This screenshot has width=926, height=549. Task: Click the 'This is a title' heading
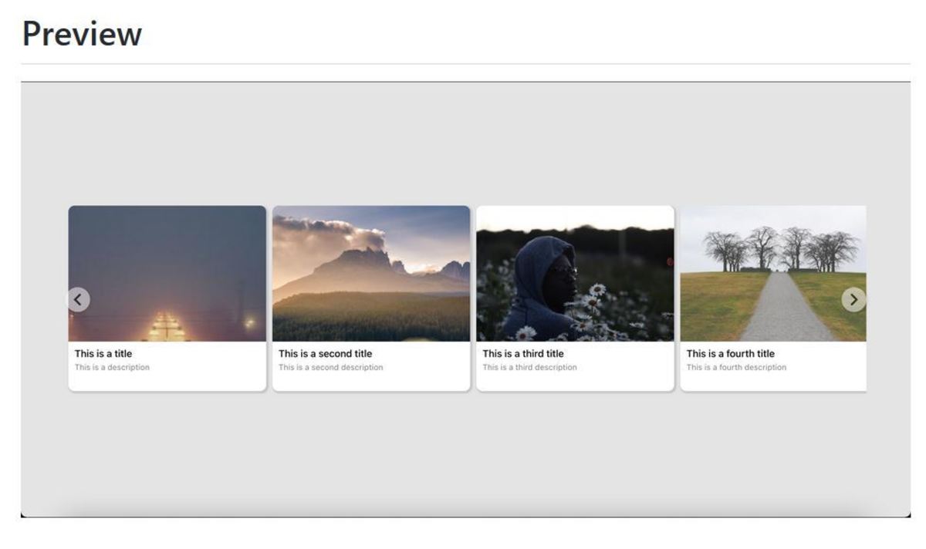tap(103, 354)
